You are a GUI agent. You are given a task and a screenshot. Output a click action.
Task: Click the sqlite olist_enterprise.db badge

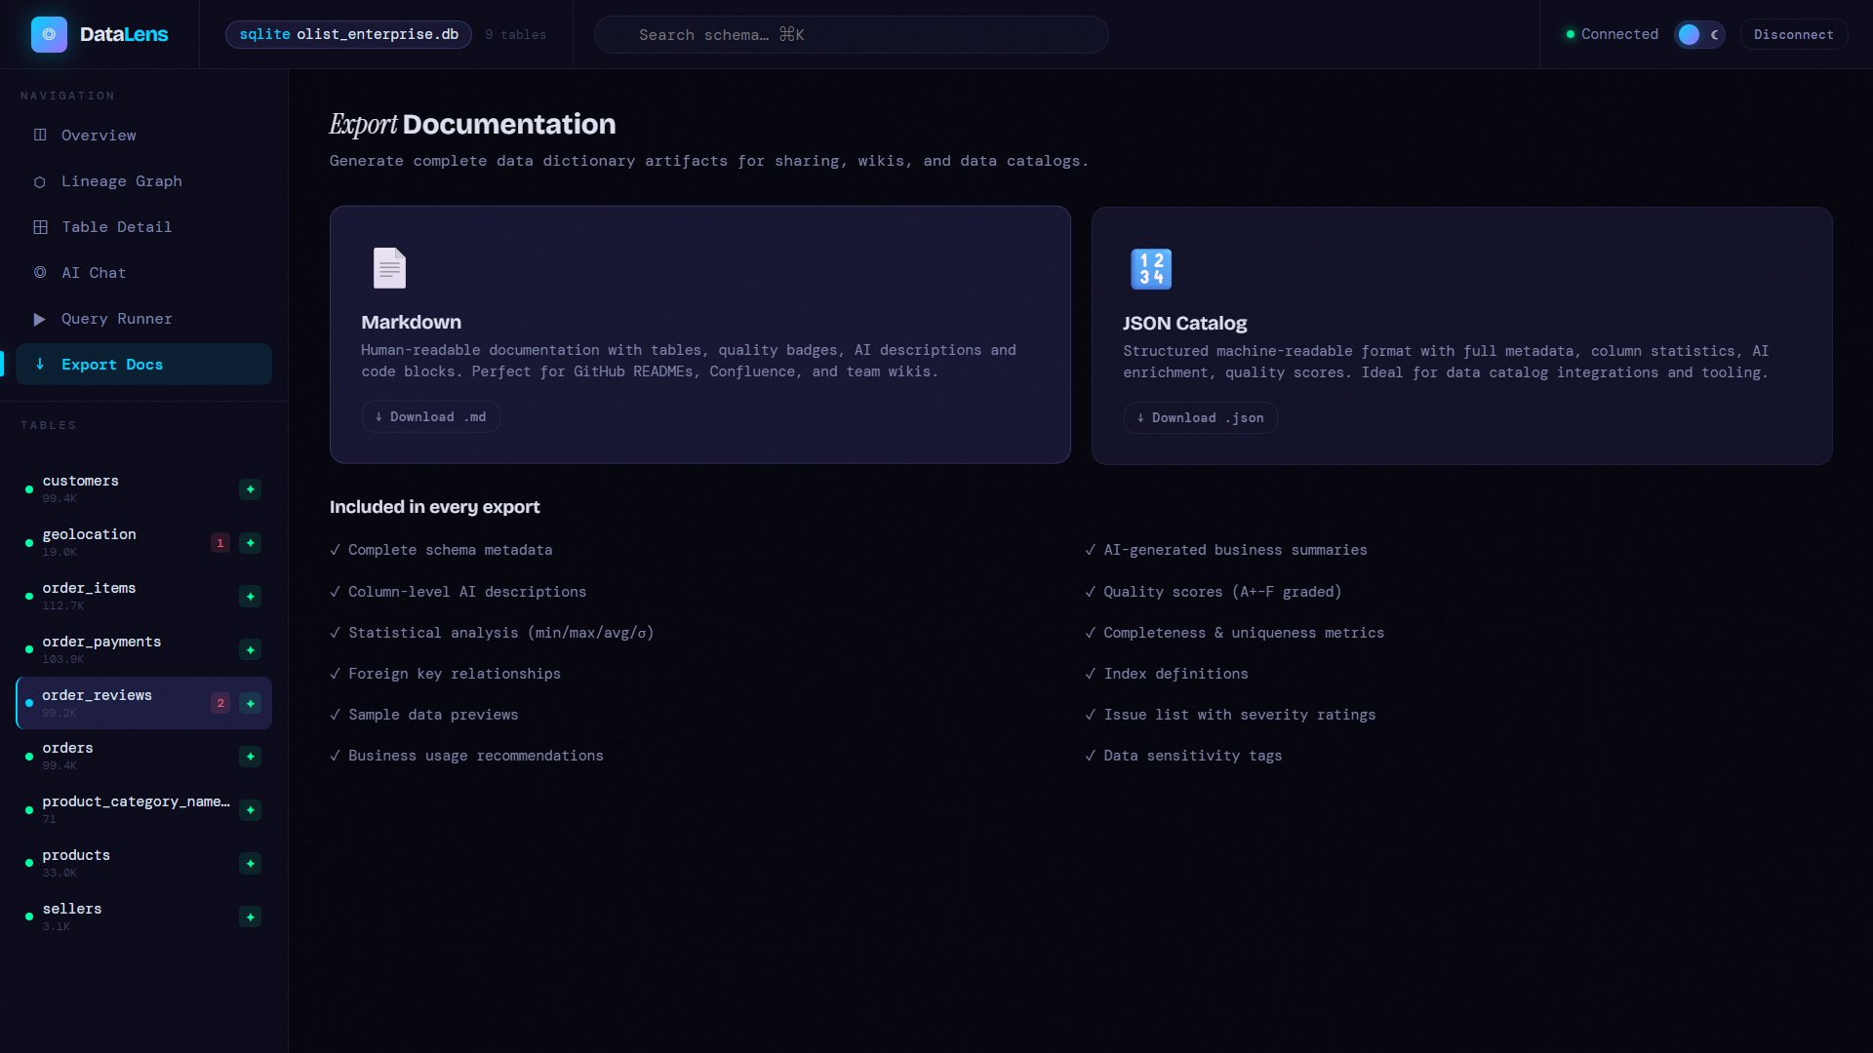coord(348,34)
